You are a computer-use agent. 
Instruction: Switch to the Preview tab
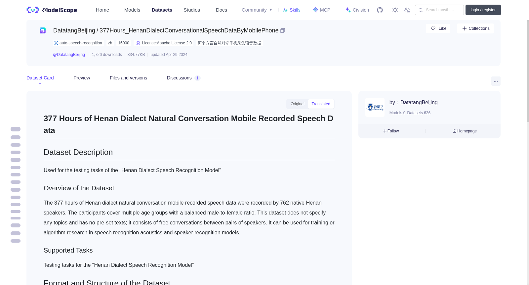click(82, 78)
